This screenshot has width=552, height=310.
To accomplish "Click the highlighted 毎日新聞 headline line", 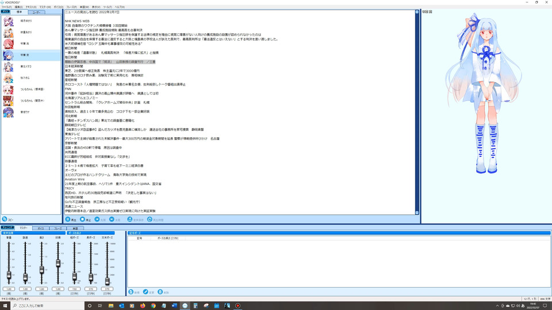I will coord(110,62).
